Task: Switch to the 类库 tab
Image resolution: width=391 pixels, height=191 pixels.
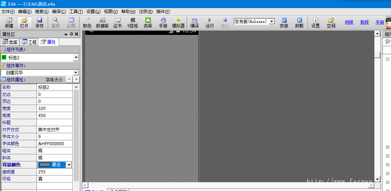Action: [10, 42]
